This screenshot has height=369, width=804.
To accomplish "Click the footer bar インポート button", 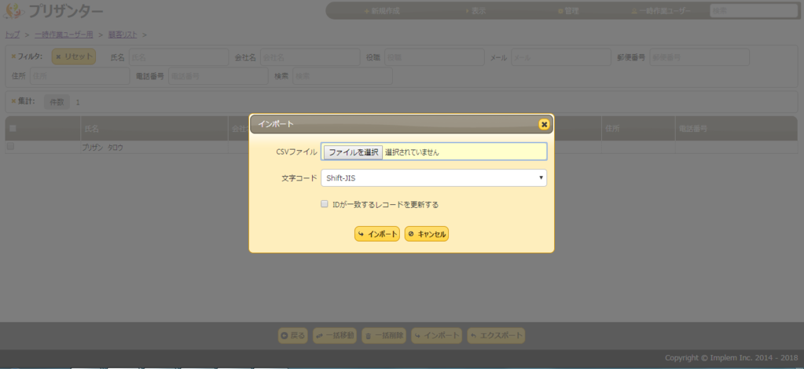I will pyautogui.click(x=437, y=336).
